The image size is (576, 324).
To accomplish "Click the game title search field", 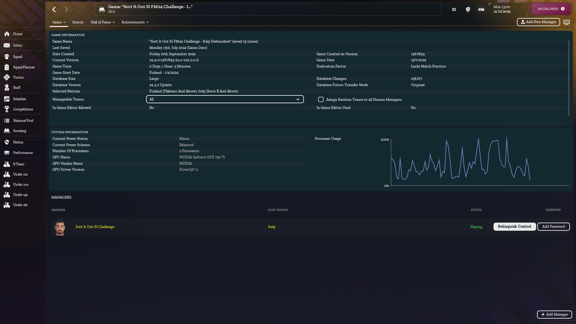I will point(268,9).
